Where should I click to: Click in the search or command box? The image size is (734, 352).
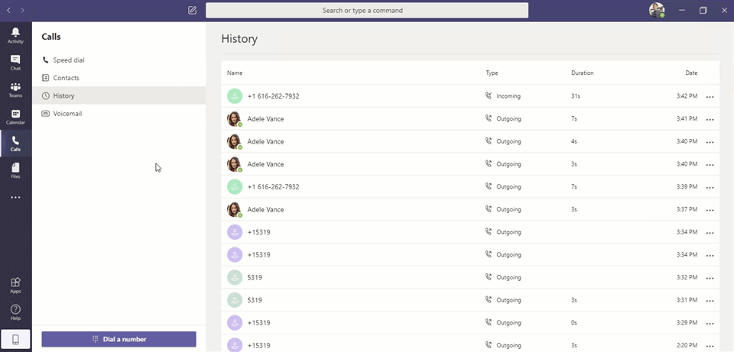click(x=367, y=10)
